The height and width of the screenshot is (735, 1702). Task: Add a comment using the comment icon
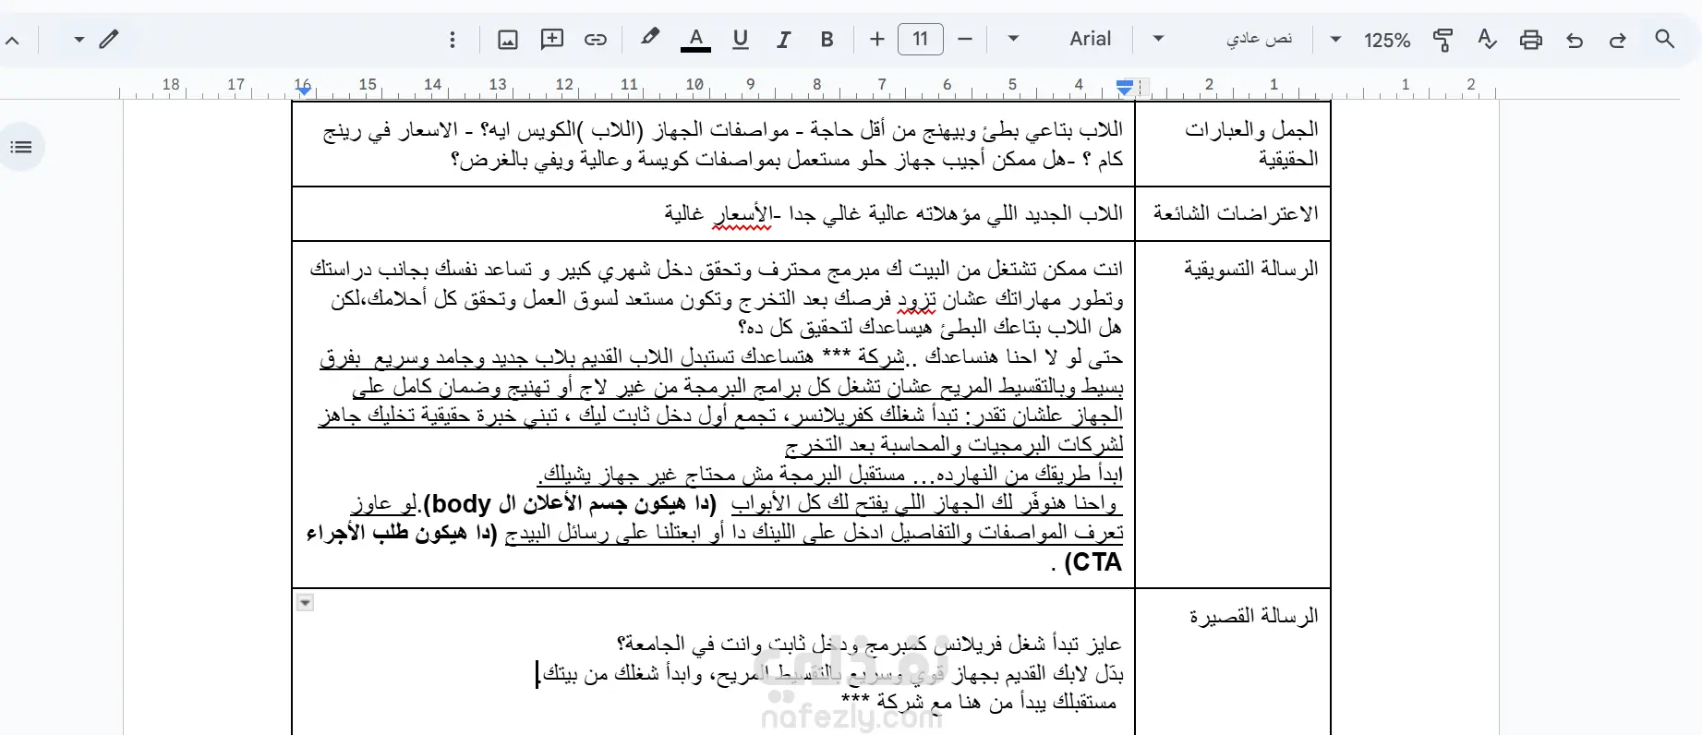pyautogui.click(x=551, y=39)
